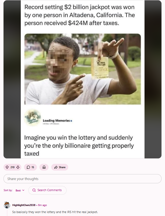Open the lottery ticket photo

click(x=82, y=69)
